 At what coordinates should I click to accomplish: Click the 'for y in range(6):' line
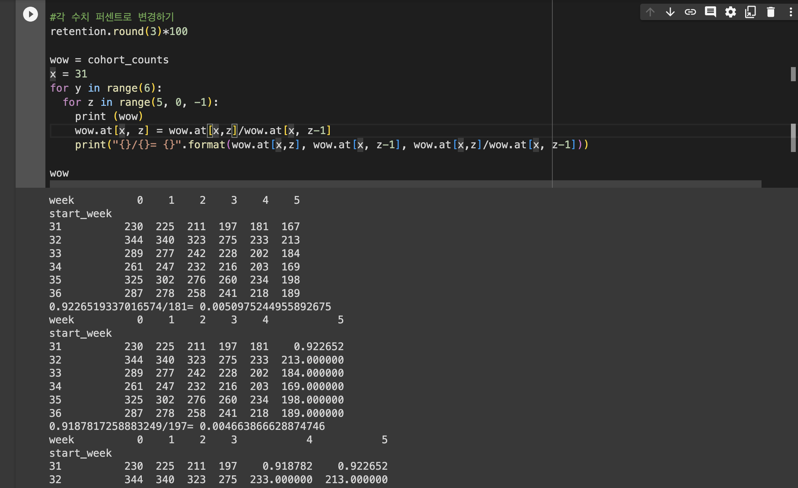point(106,88)
